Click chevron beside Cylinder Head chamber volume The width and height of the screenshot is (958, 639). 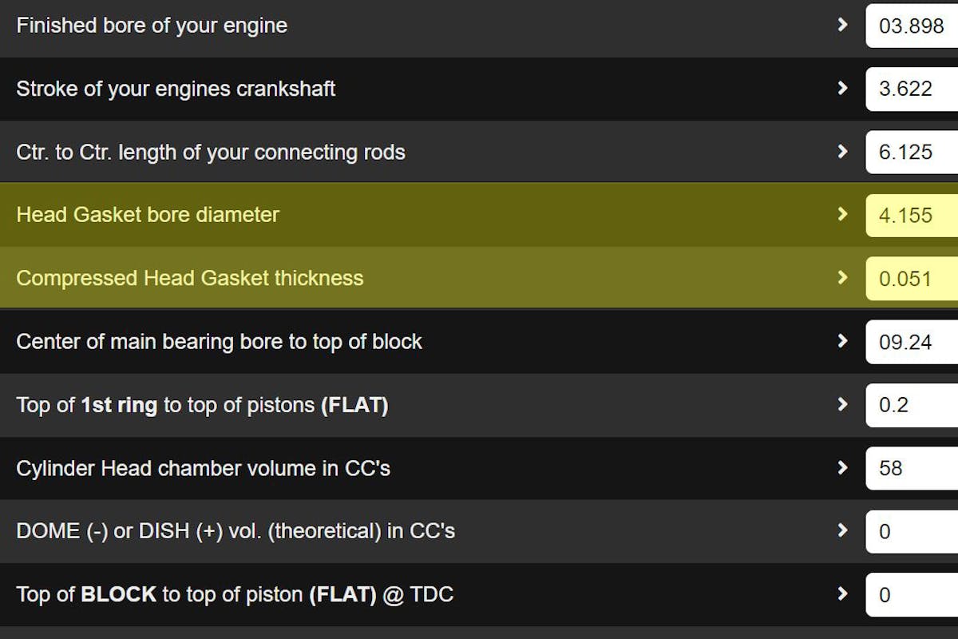click(842, 467)
